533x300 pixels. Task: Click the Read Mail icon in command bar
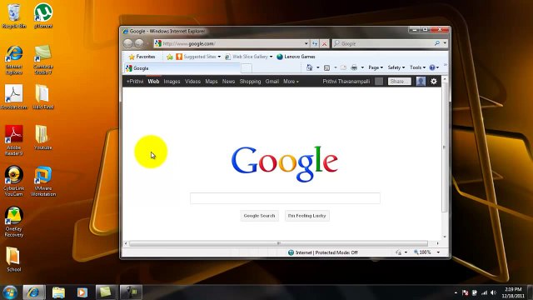pyautogui.click(x=343, y=67)
